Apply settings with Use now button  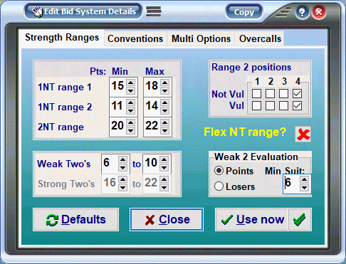click(252, 220)
